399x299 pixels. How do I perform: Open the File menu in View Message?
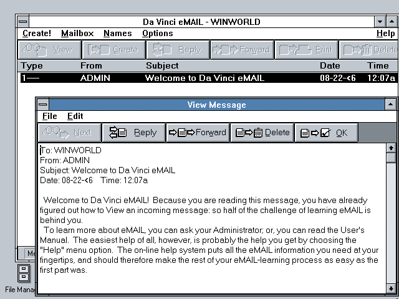50,116
